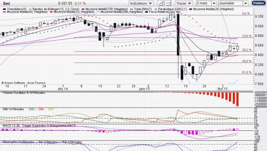The width and height of the screenshot is (267, 151).
Task: Click the 8 587,99 price value
Action: pos(65,4)
